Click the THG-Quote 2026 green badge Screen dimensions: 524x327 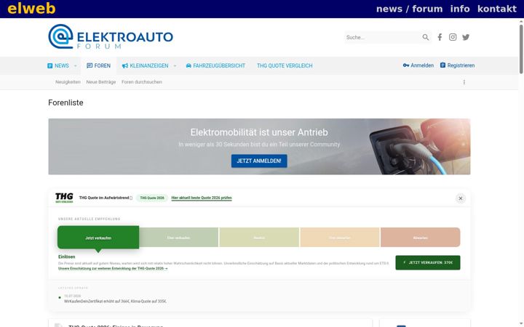tap(152, 198)
